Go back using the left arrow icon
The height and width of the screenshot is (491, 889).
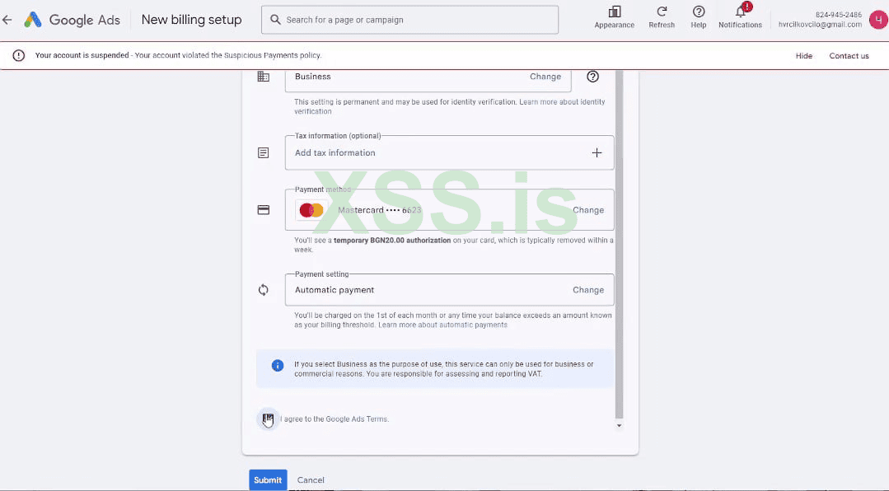7,20
